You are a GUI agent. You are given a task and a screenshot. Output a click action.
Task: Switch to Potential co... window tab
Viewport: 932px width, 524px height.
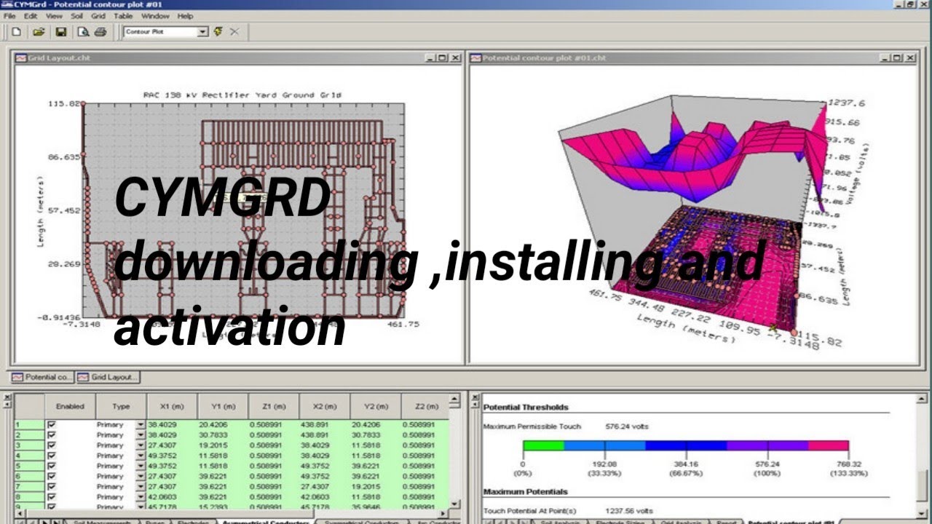pos(42,377)
